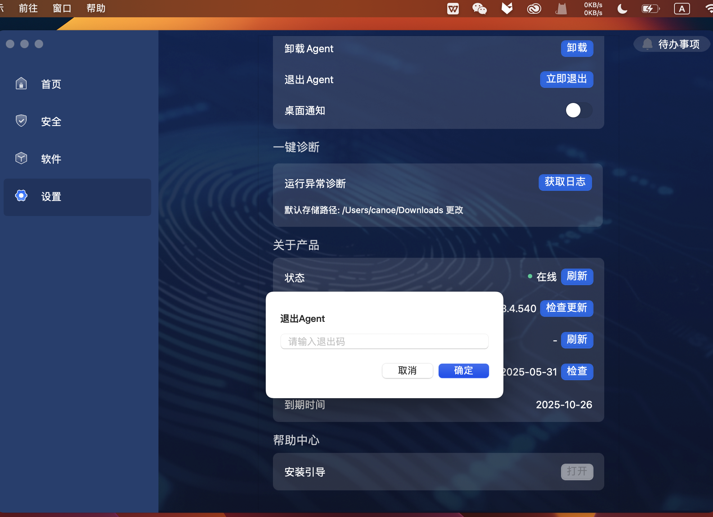Screen dimensions: 713x517
Task: Open the WeChat icon in the menu bar
Action: (479, 9)
